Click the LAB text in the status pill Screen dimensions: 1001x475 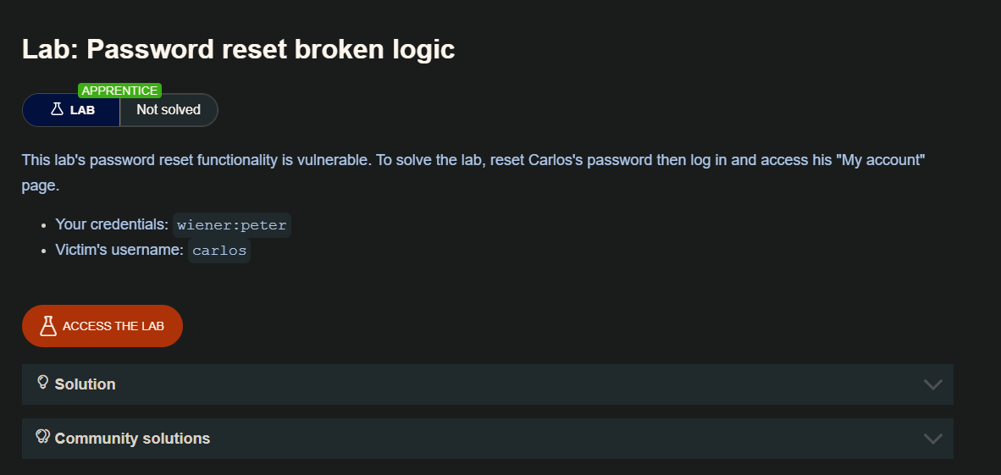[82, 110]
